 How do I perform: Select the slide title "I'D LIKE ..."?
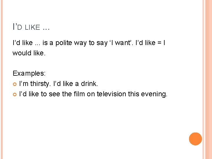31,27
